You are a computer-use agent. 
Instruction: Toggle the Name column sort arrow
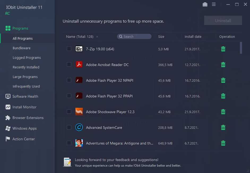coord(97,37)
